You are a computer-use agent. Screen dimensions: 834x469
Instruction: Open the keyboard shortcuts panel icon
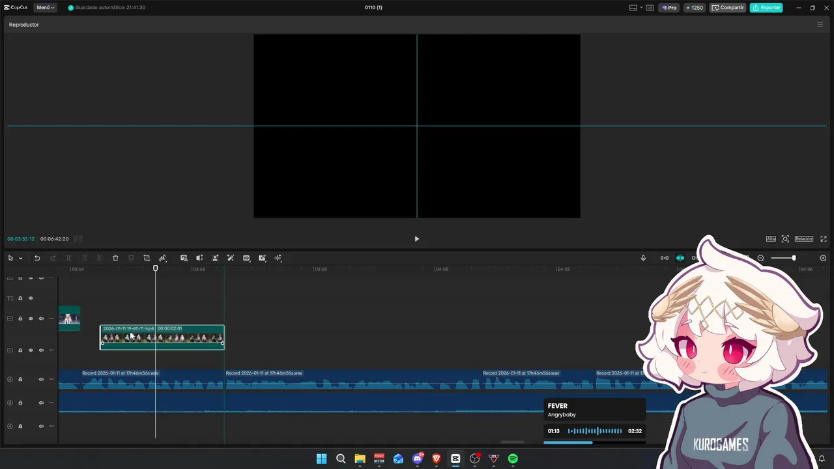(650, 8)
